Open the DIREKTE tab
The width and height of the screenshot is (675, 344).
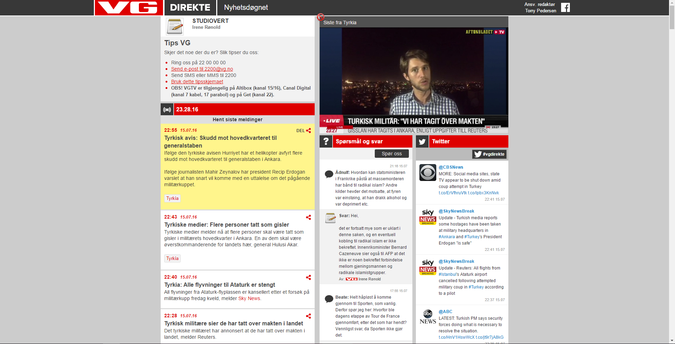pyautogui.click(x=190, y=8)
